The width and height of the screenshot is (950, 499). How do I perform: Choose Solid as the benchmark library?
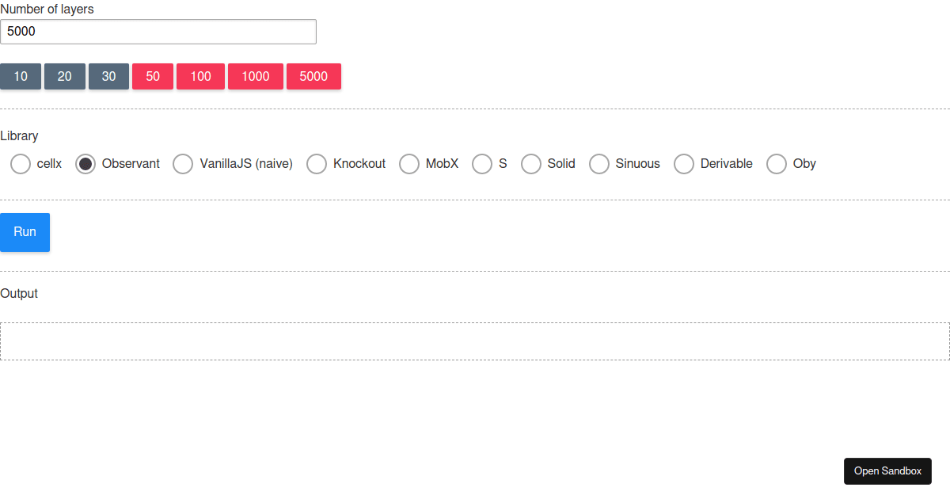[x=530, y=164]
